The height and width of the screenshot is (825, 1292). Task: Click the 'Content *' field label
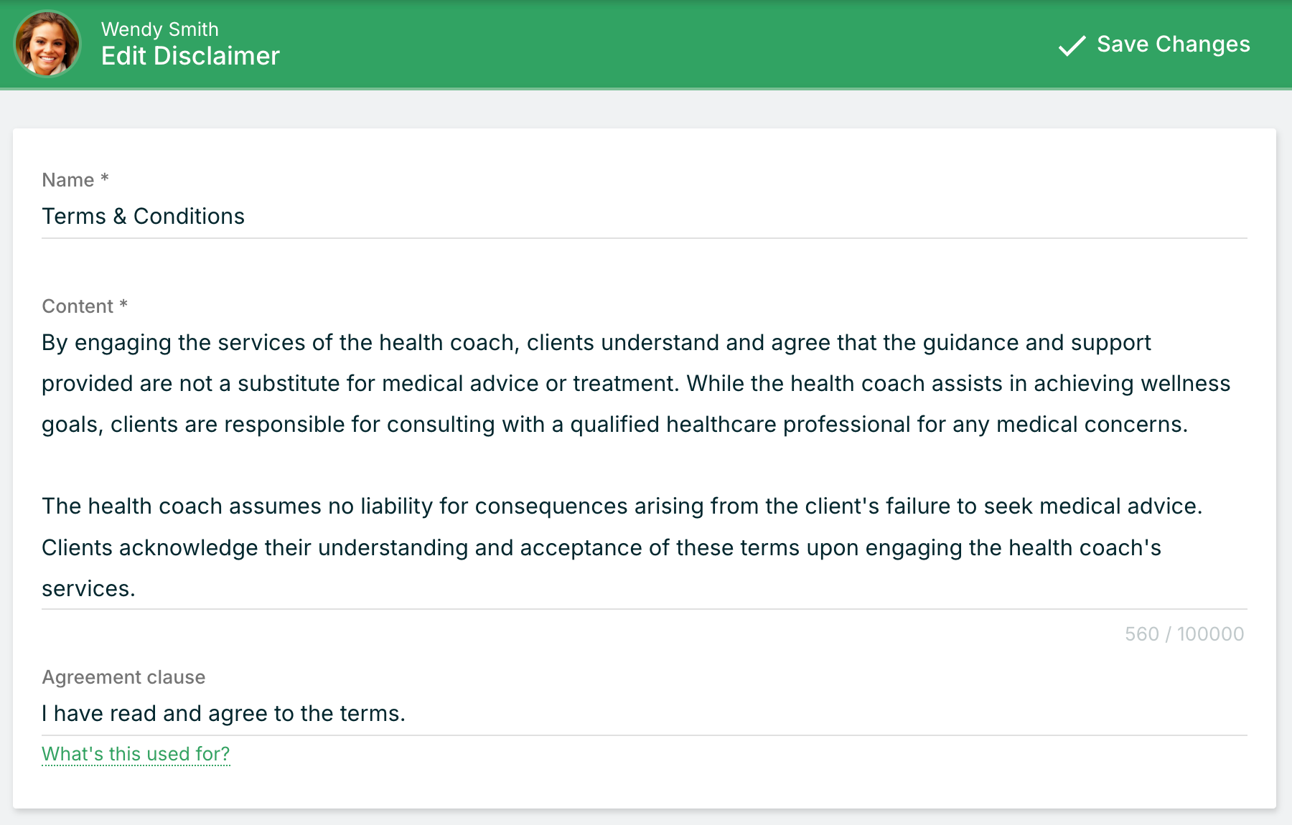click(85, 306)
